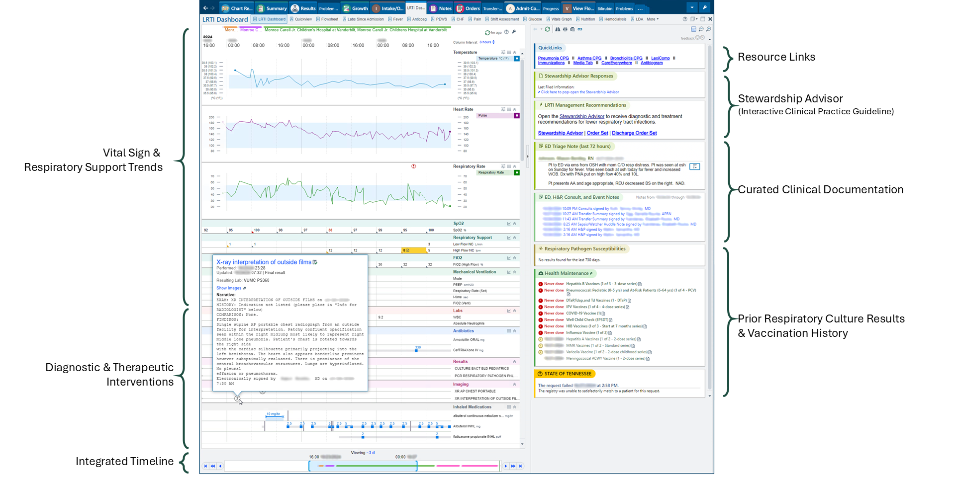Open the wrench settings icon beside '4m ago'

point(514,32)
